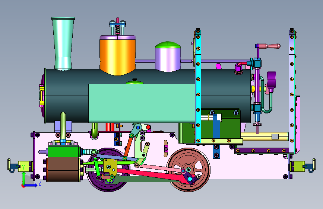Image resolution: width=323 pixels, height=209 pixels.
Task: Select the blue lower water gauge fitting
Action: pos(257,118)
